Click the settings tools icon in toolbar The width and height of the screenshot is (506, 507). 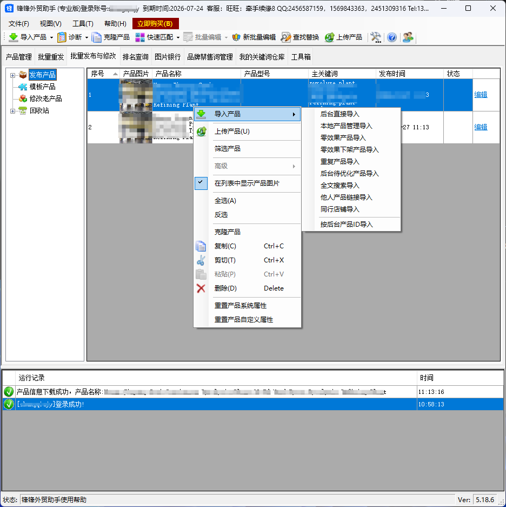point(375,37)
